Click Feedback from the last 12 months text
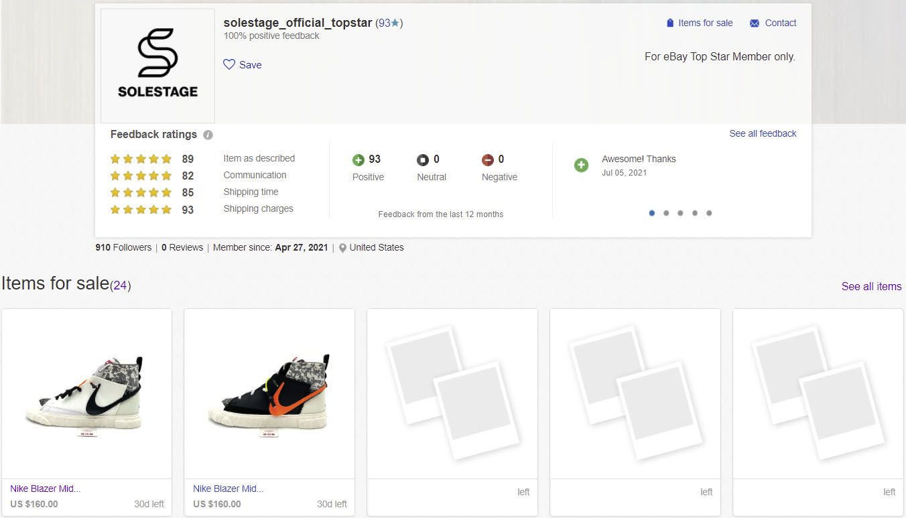Image resolution: width=906 pixels, height=518 pixels. coord(441,214)
